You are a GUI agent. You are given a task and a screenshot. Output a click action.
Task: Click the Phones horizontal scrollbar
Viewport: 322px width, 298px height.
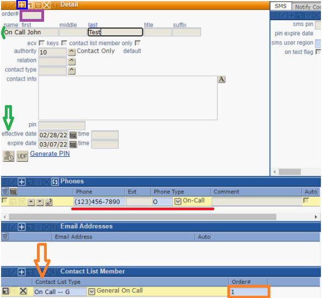[143, 217]
